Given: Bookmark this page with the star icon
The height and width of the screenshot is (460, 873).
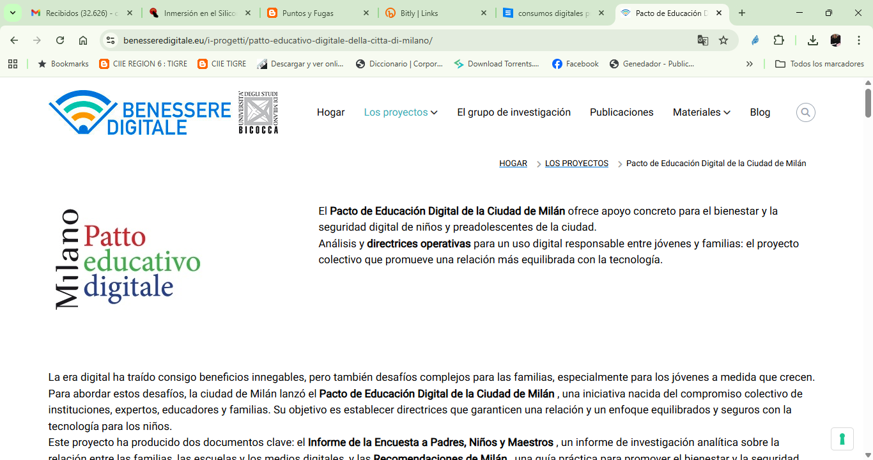Looking at the screenshot, I should tap(723, 40).
